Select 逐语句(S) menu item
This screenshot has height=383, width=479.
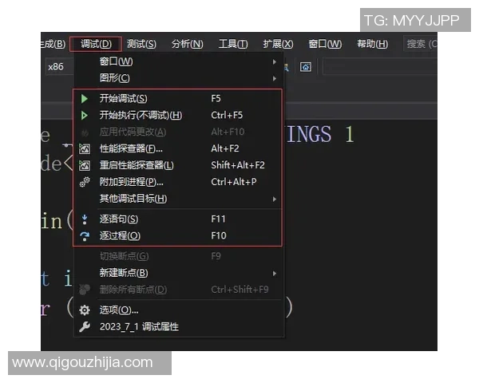click(178, 219)
